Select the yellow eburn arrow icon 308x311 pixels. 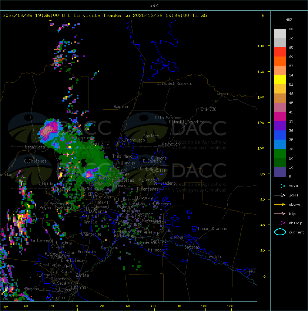click(280, 205)
